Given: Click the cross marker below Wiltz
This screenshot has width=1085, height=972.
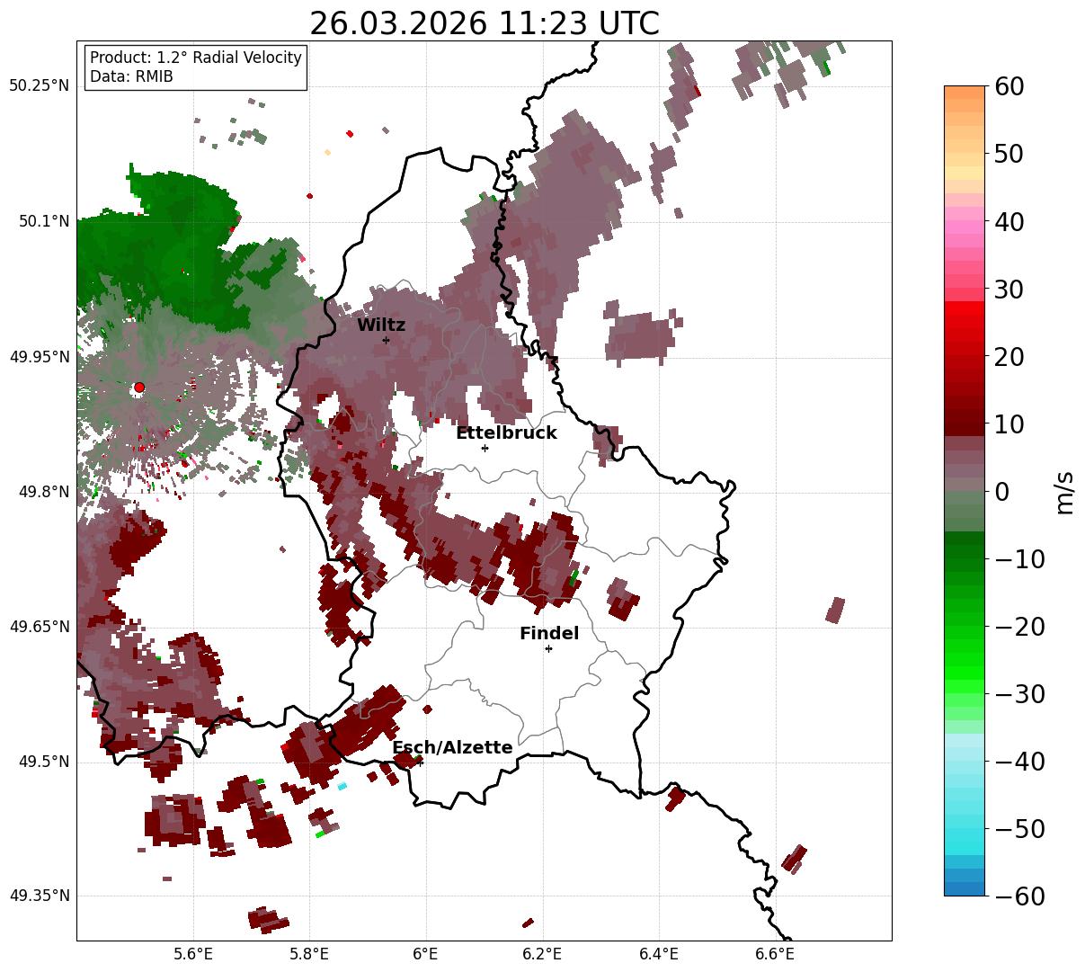Looking at the screenshot, I should (386, 340).
